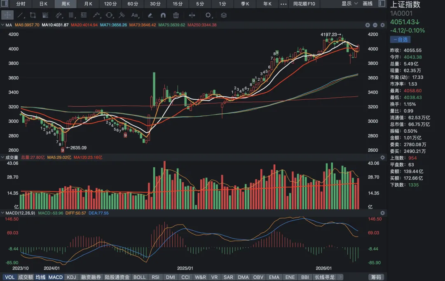Delete drawings with the trash icon
Image resolution: width=445 pixels, height=281 pixels.
click(176, 15)
